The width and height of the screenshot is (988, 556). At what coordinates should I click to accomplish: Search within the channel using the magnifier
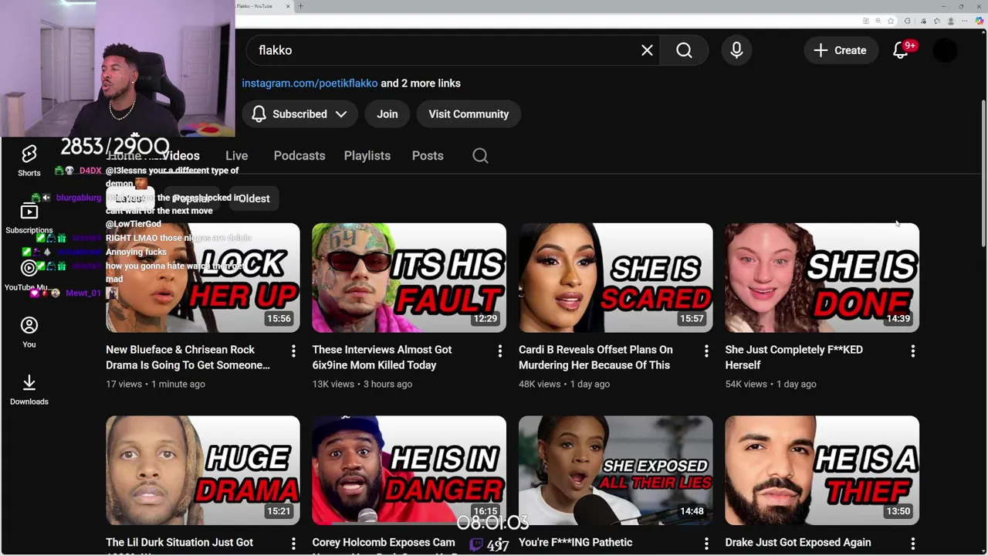(x=480, y=156)
